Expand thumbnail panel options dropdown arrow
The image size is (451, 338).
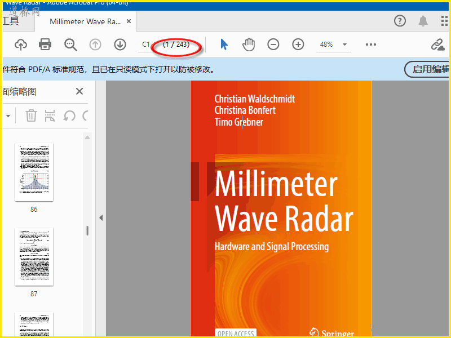(8, 116)
